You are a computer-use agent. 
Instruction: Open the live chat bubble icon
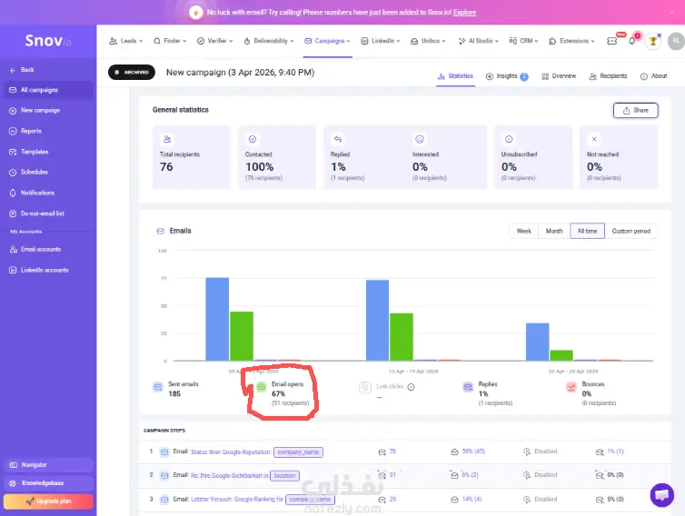(x=662, y=495)
